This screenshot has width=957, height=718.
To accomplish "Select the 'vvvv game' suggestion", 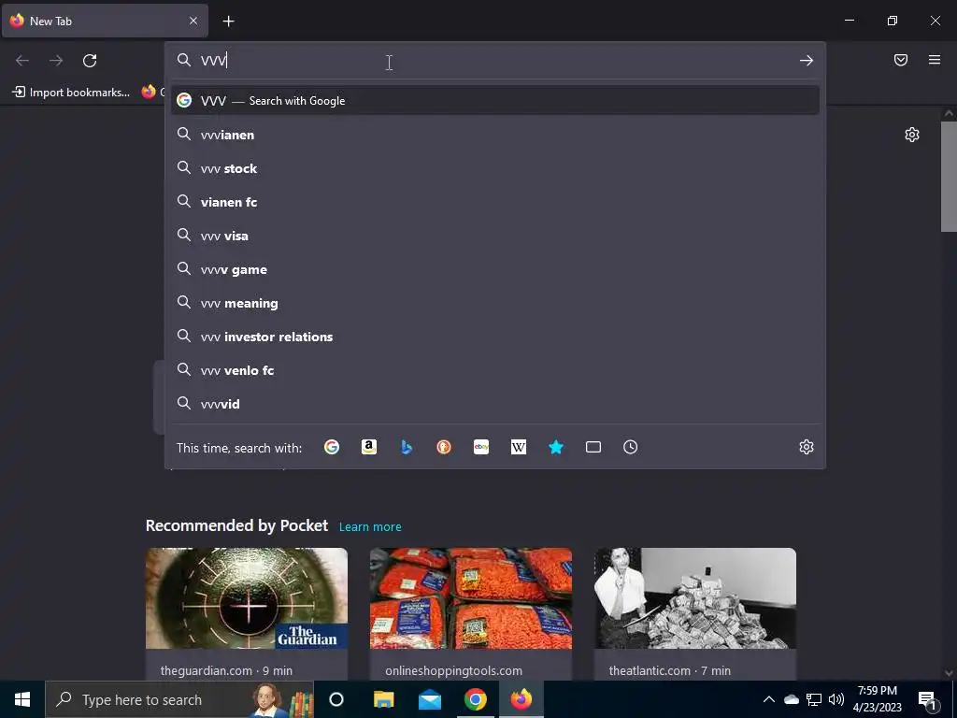I will click(495, 269).
